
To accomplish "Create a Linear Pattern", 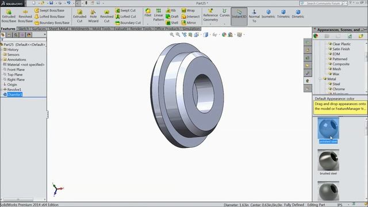I will 159,14.
